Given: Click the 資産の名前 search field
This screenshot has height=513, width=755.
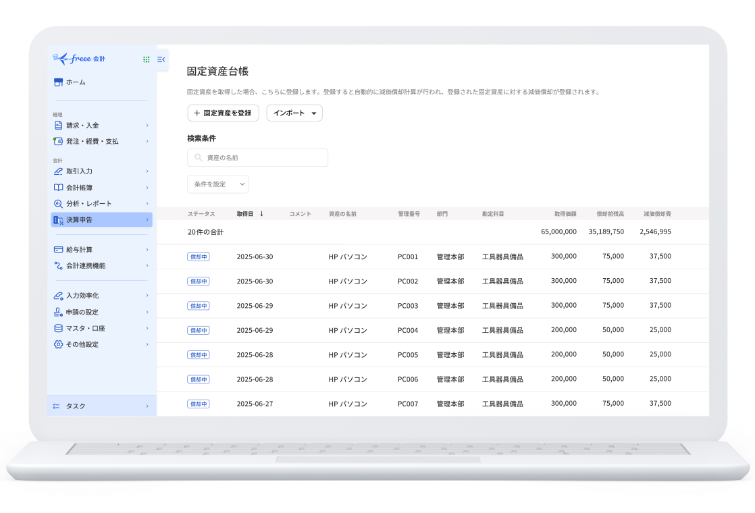Looking at the screenshot, I should 257,158.
